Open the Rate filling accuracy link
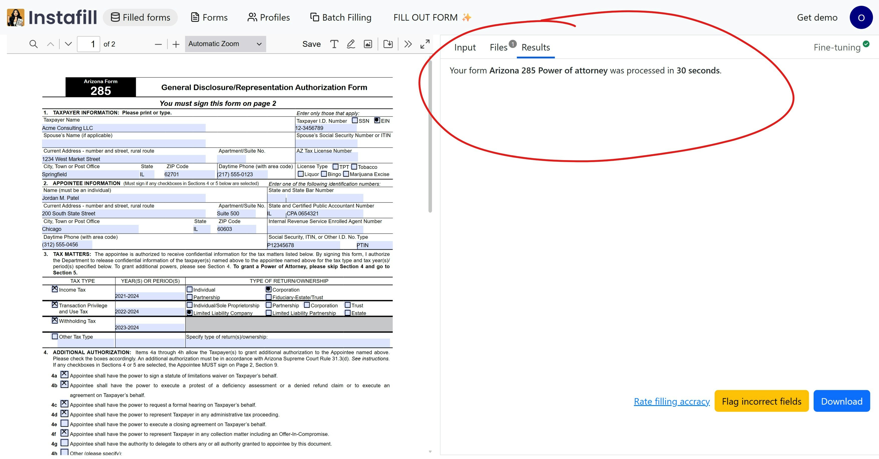Image resolution: width=879 pixels, height=459 pixels. pyautogui.click(x=671, y=401)
